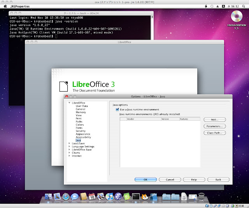
Task: Open the minimized window thumbnail in Dock
Action: tap(193, 197)
